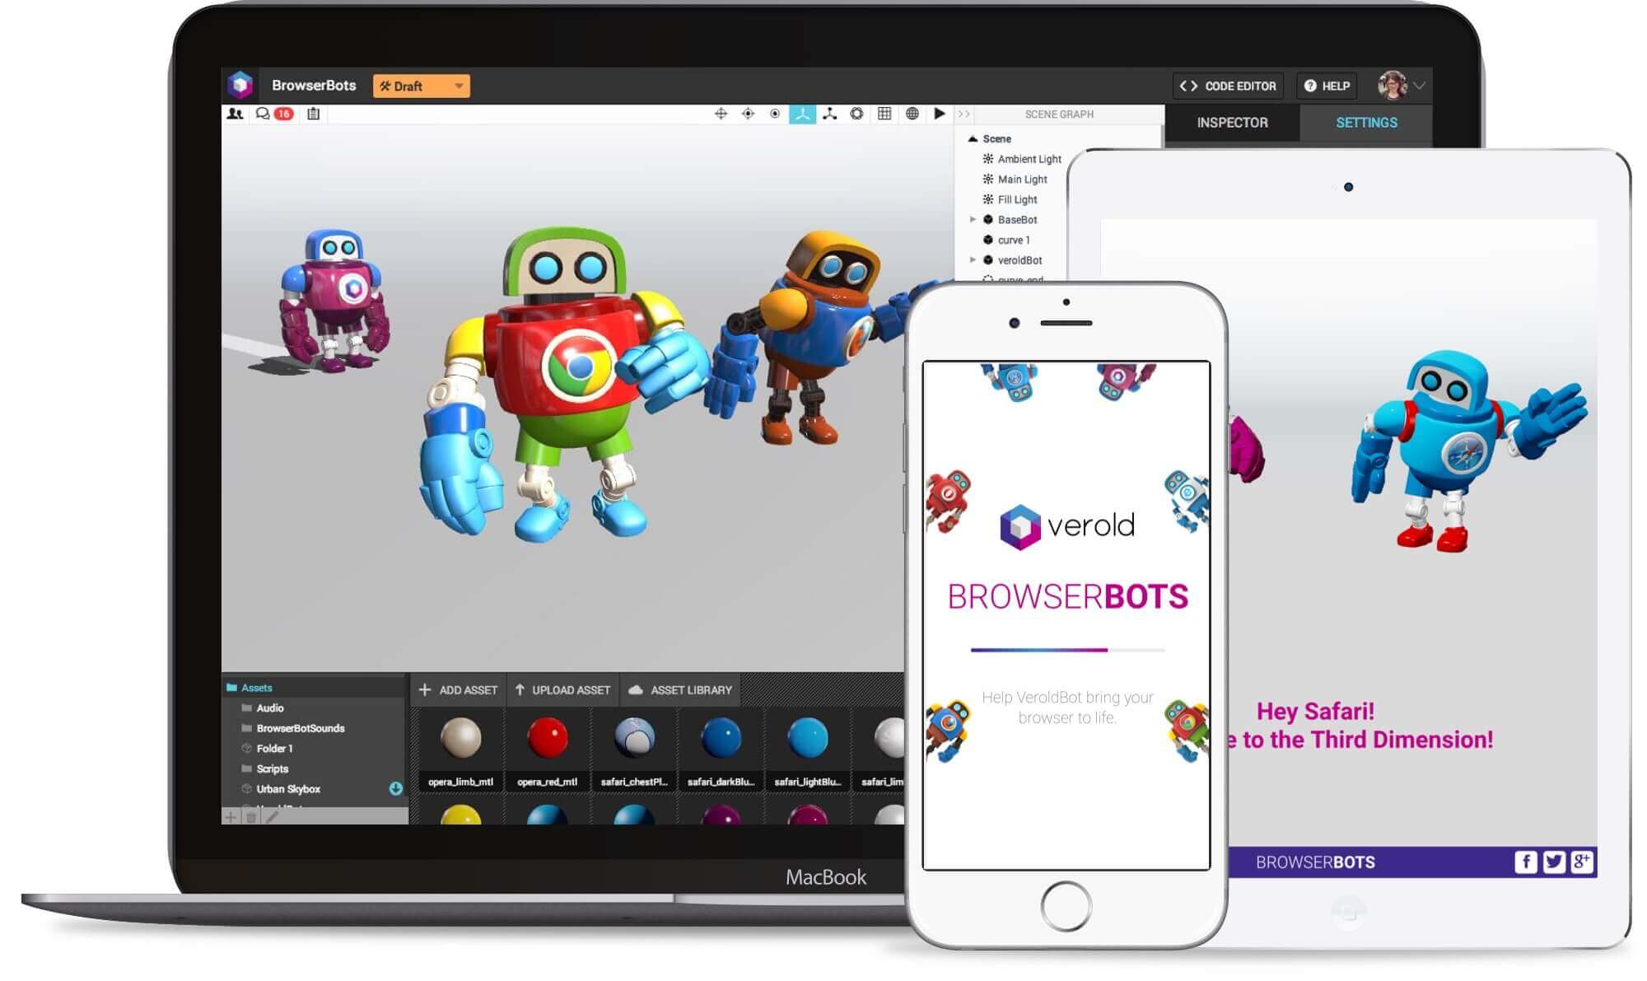
Task: Click the plus icon below assets tree
Action: 231,817
